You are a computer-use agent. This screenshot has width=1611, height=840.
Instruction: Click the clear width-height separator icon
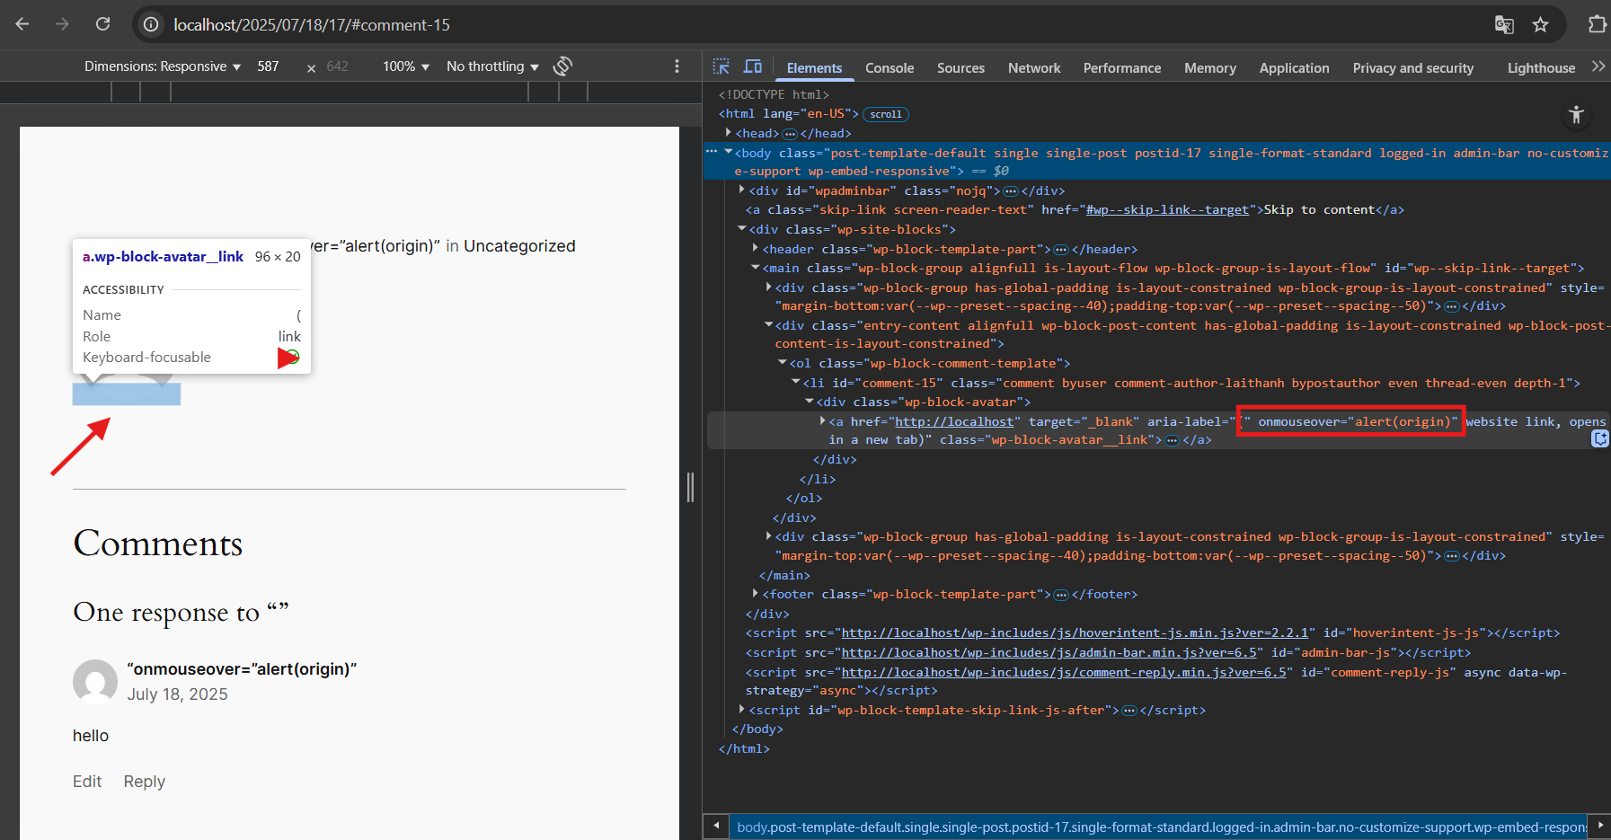coord(311,68)
